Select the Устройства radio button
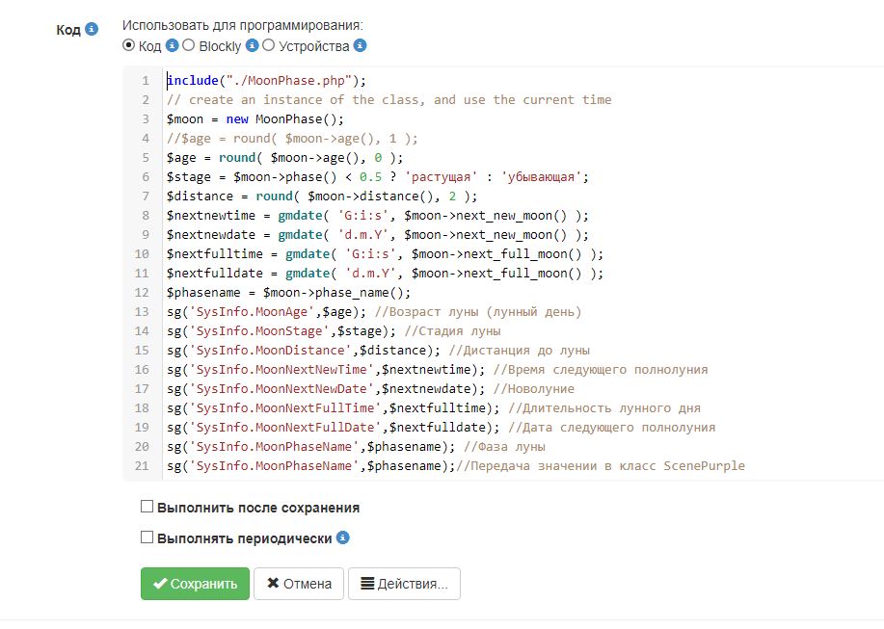Viewport: 884px width, 629px height. (x=267, y=45)
